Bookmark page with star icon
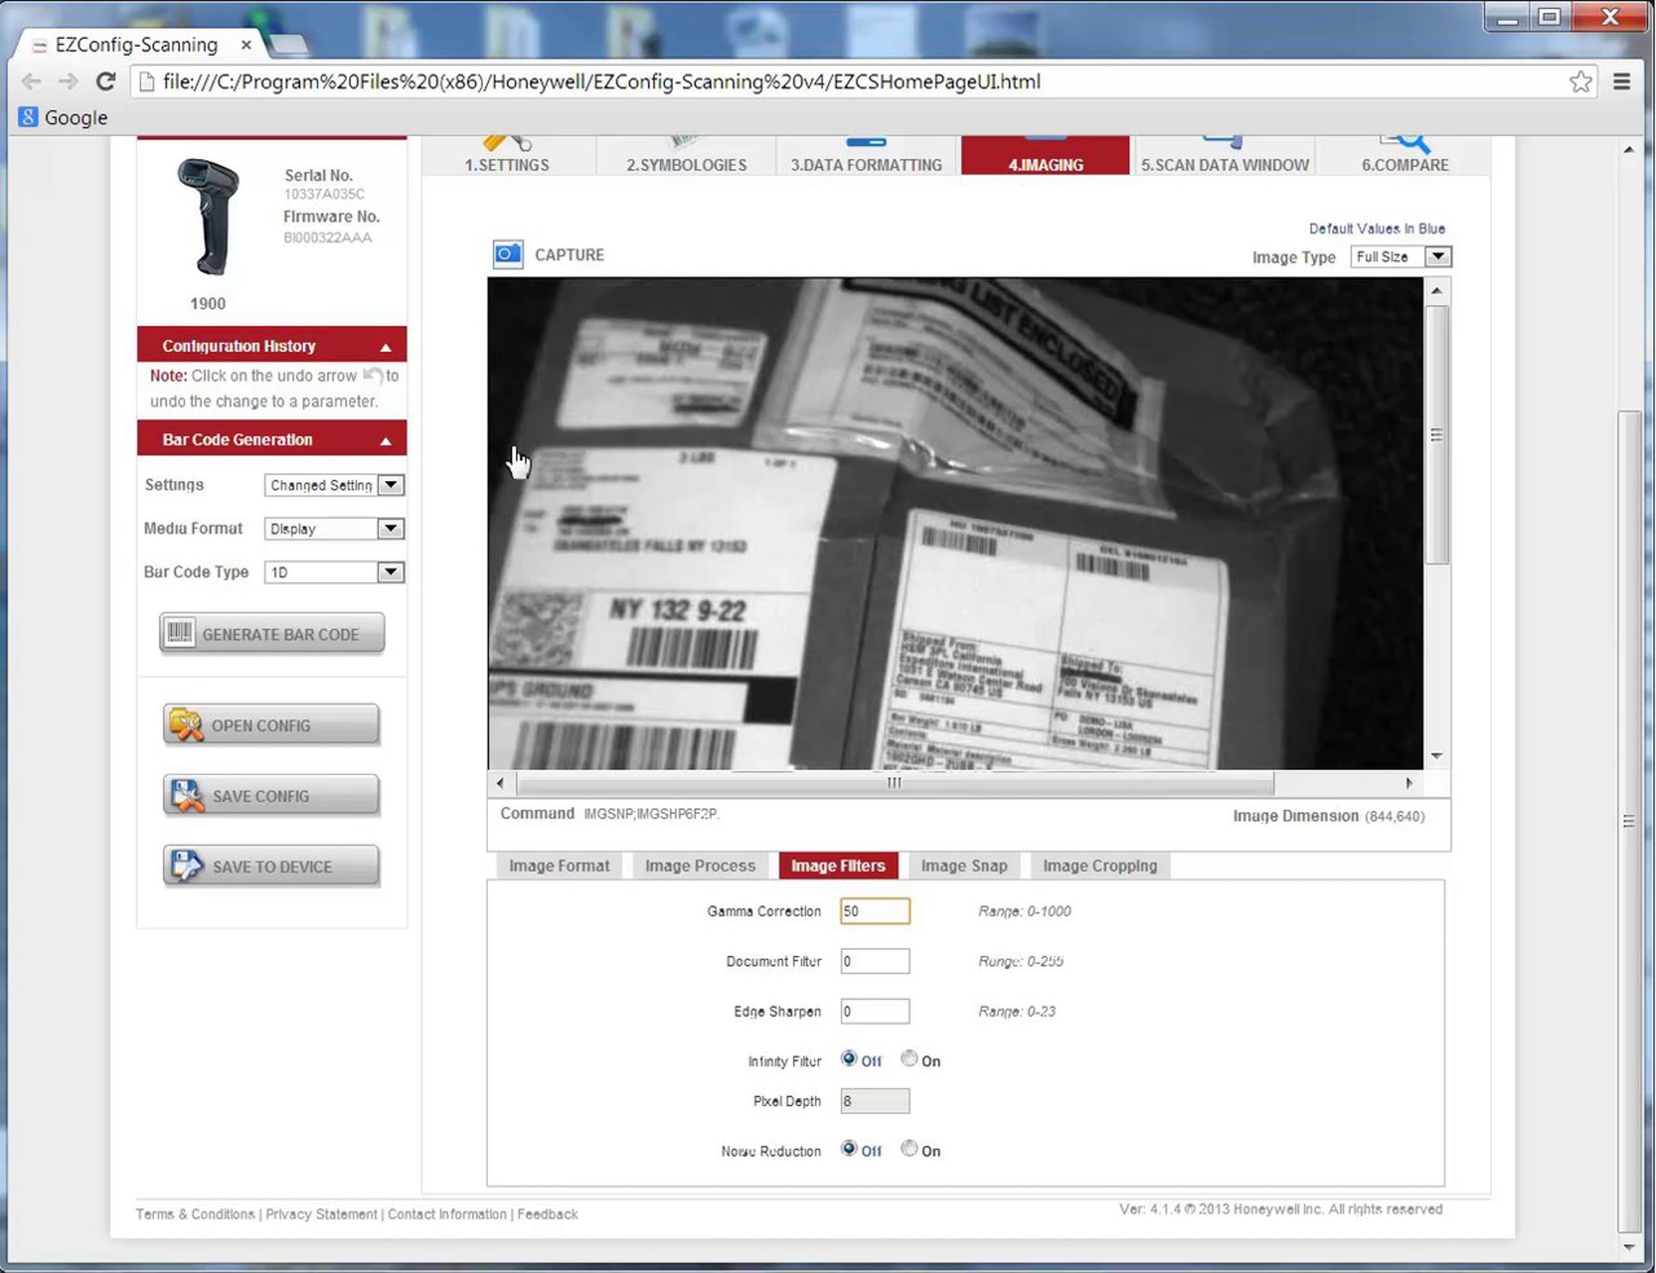Screen dimensions: 1656x1273 coord(1580,82)
